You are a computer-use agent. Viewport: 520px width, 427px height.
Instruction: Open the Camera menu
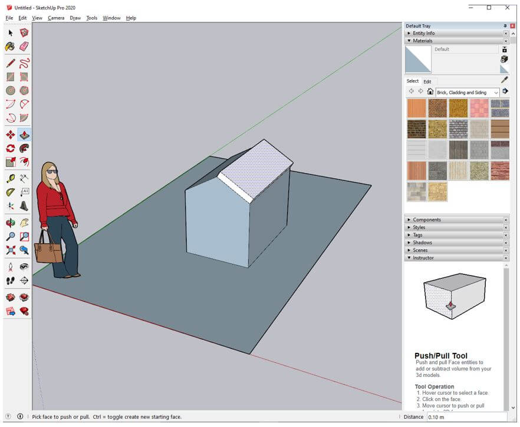[x=56, y=18]
